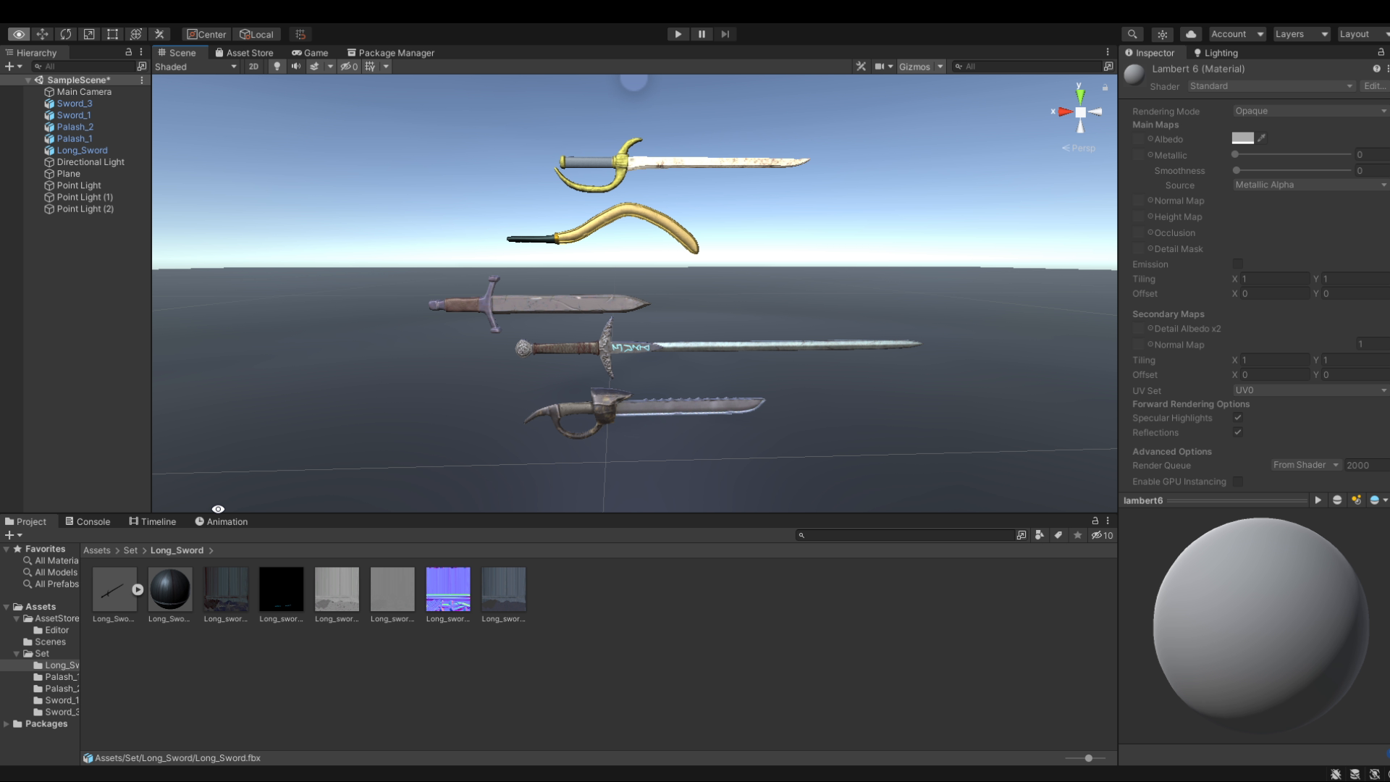Click the Play button

pyautogui.click(x=678, y=34)
